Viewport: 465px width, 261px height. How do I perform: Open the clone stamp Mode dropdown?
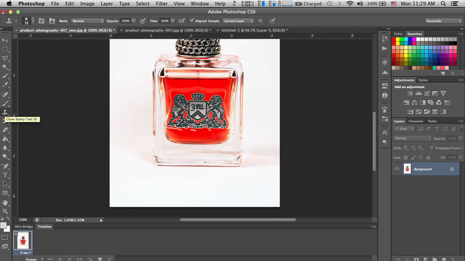pos(87,21)
